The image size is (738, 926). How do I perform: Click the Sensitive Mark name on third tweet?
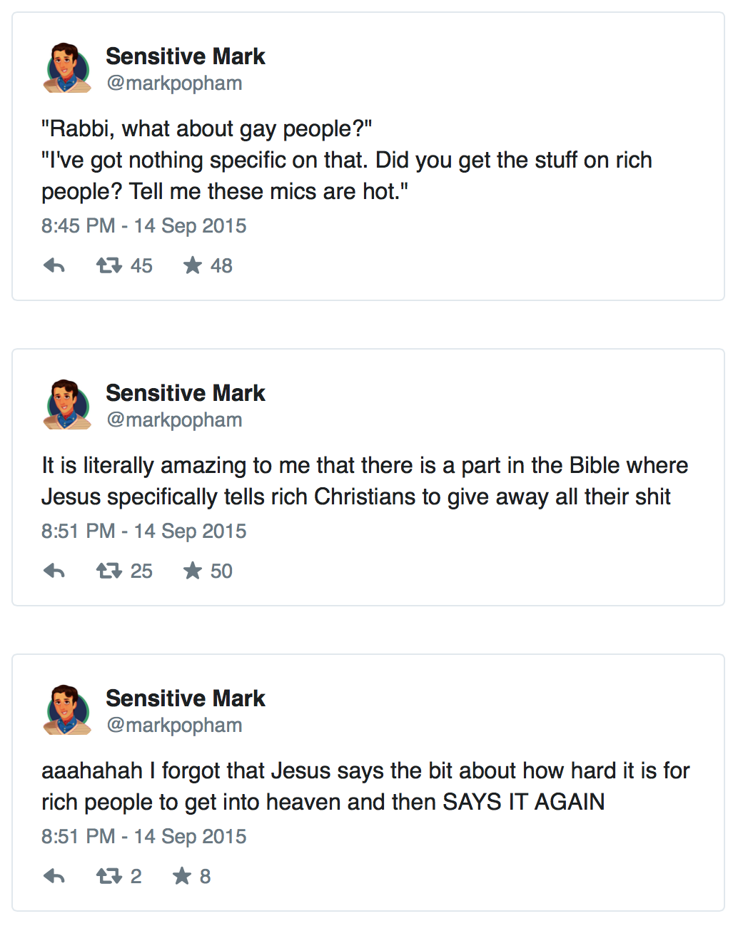[185, 698]
